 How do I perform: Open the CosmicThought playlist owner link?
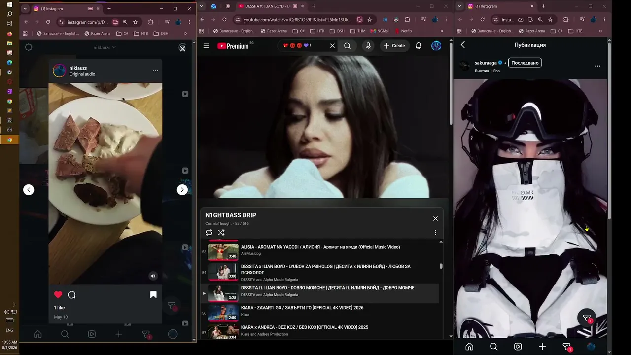tap(219, 224)
